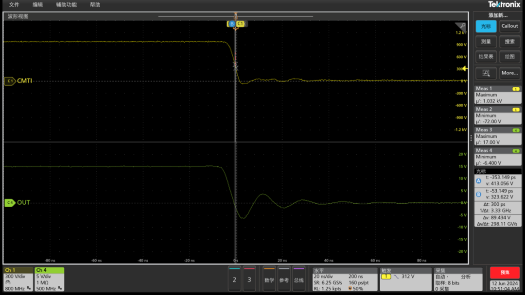525x295 pixels.
Task: Click the zoom box magnifier icon
Action: click(486, 73)
